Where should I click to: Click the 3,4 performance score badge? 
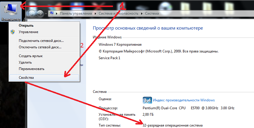147,100
